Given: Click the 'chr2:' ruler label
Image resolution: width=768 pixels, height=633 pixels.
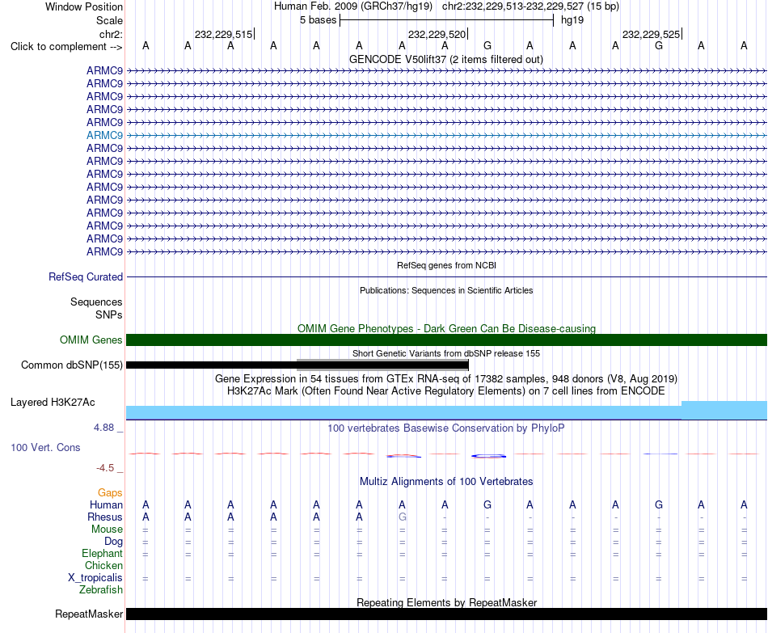Looking at the screenshot, I should click(111, 34).
